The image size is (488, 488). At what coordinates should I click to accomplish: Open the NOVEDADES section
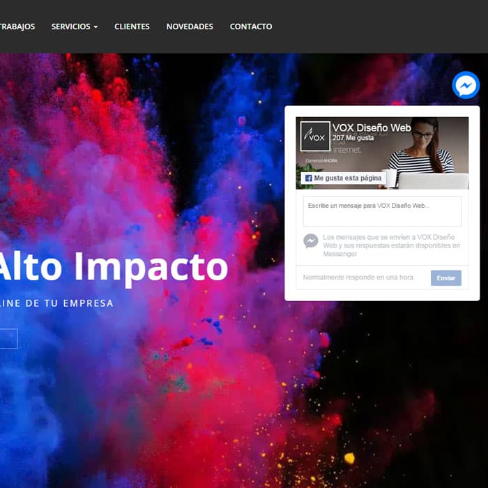click(190, 26)
